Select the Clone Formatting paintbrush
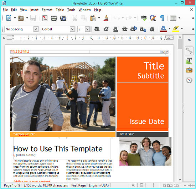 point(105,18)
